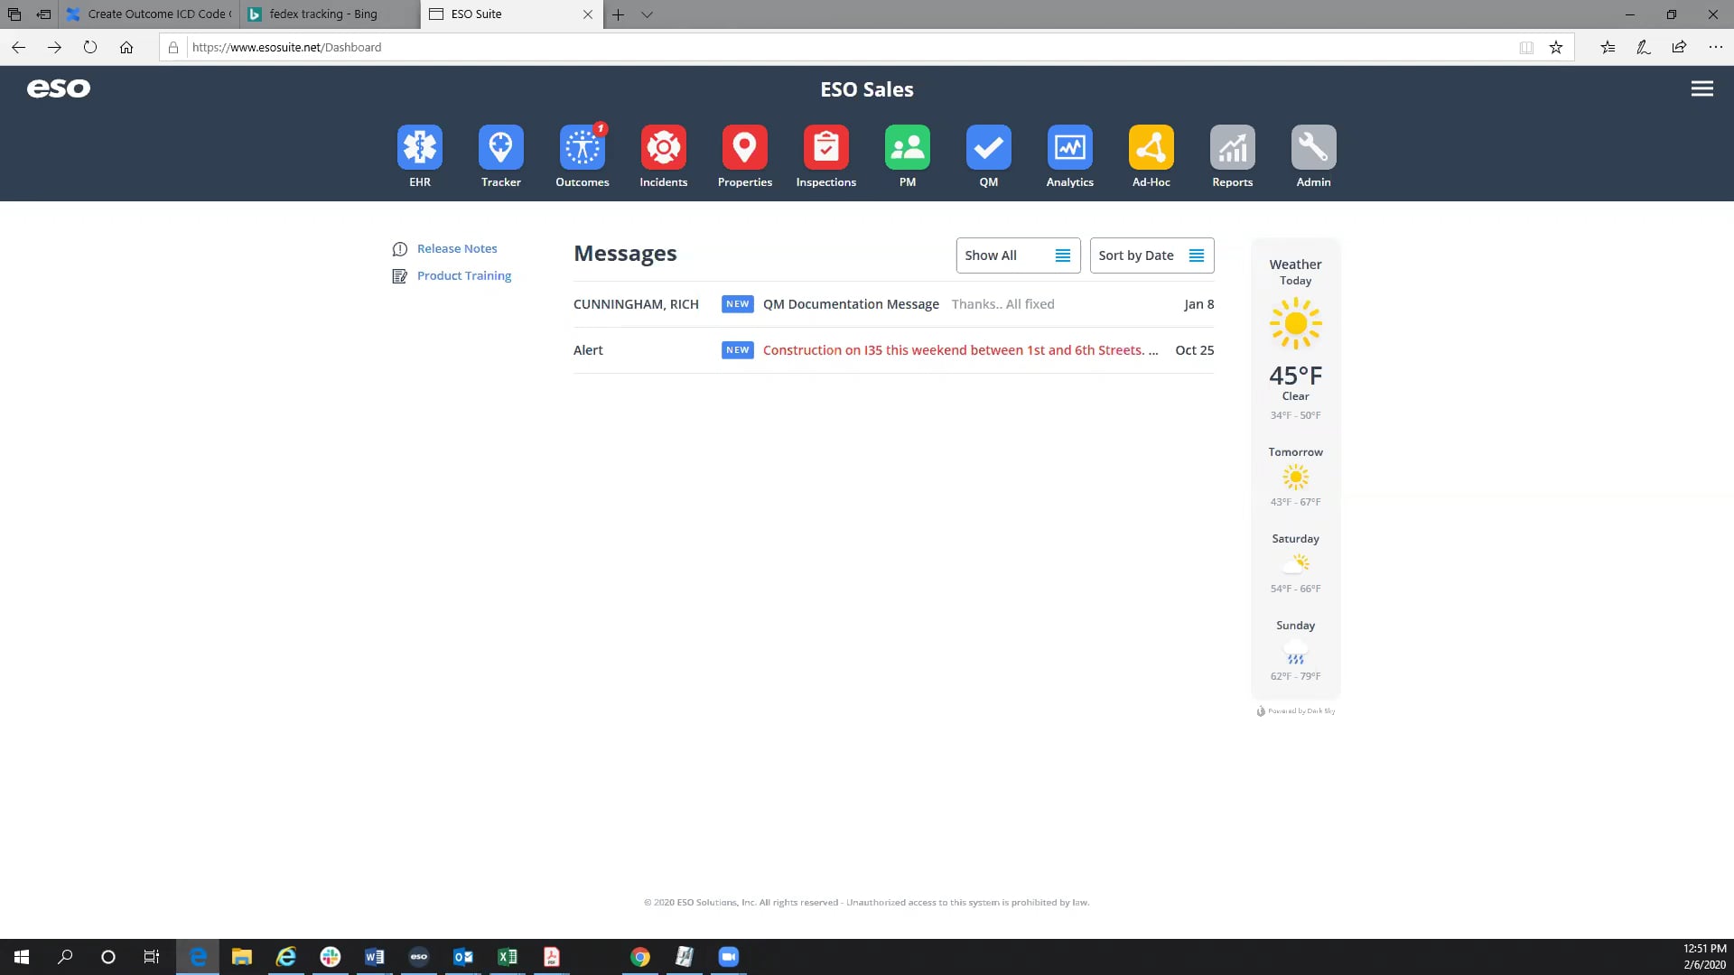Screen dimensions: 1734x975
Task: Open Slack from the taskbar
Action: coord(331,957)
